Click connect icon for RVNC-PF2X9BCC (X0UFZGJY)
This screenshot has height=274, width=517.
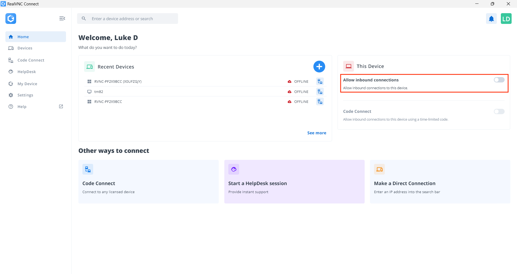pyautogui.click(x=320, y=81)
